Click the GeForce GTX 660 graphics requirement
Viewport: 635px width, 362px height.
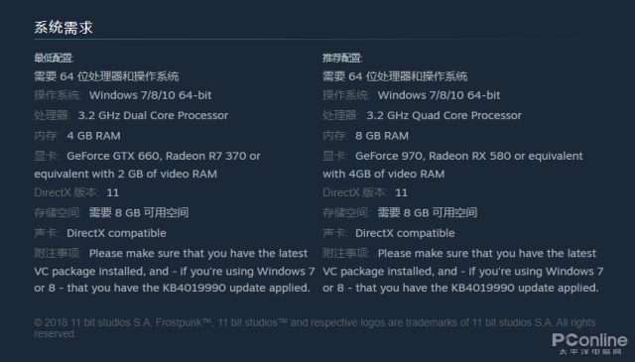[x=148, y=165]
